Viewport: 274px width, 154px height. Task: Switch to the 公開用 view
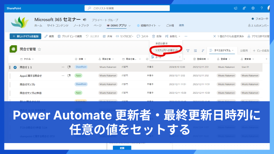tap(244, 51)
